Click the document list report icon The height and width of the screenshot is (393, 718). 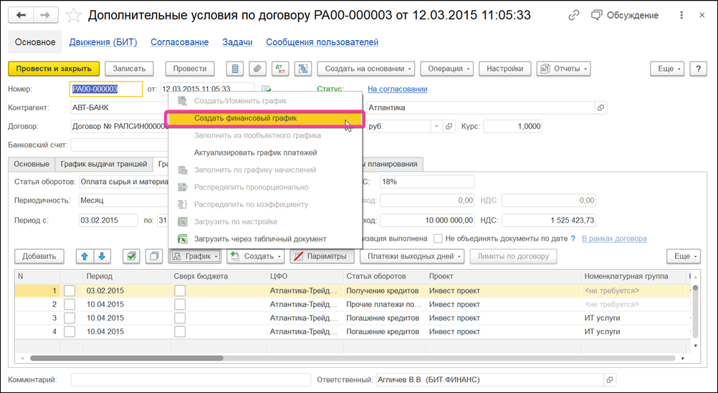click(x=235, y=69)
